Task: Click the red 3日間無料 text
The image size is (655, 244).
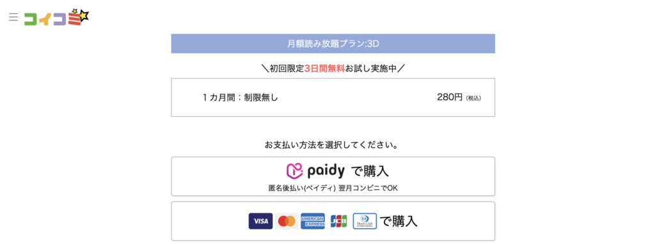Action: (x=324, y=69)
